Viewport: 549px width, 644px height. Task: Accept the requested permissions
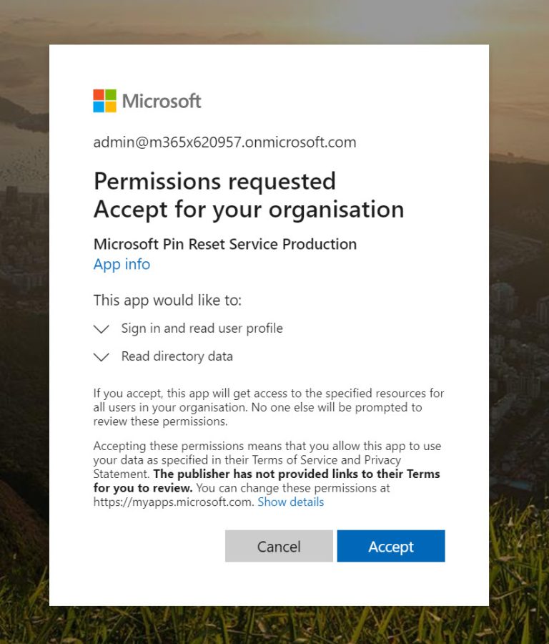391,546
